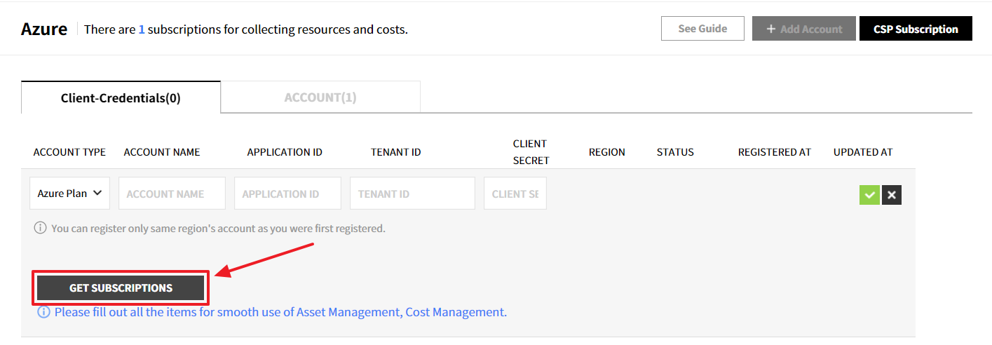Focus the ACCOUNT NAME input field

(x=172, y=194)
